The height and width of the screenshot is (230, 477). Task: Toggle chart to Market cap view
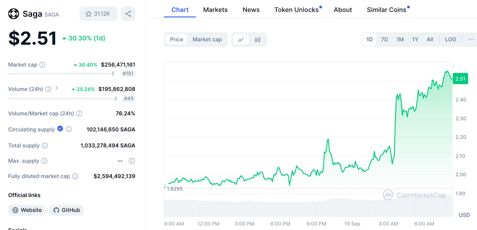coord(207,40)
